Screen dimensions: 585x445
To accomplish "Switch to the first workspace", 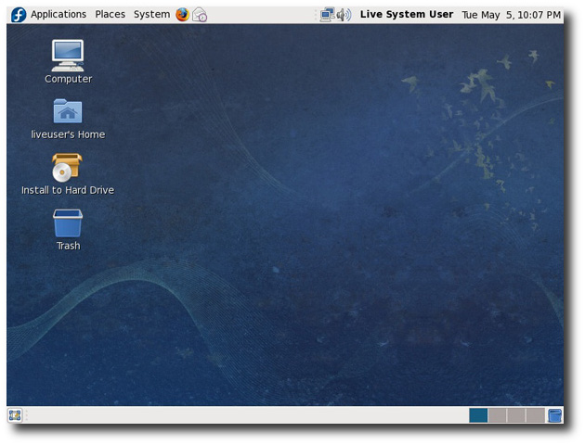I will pyautogui.click(x=478, y=415).
